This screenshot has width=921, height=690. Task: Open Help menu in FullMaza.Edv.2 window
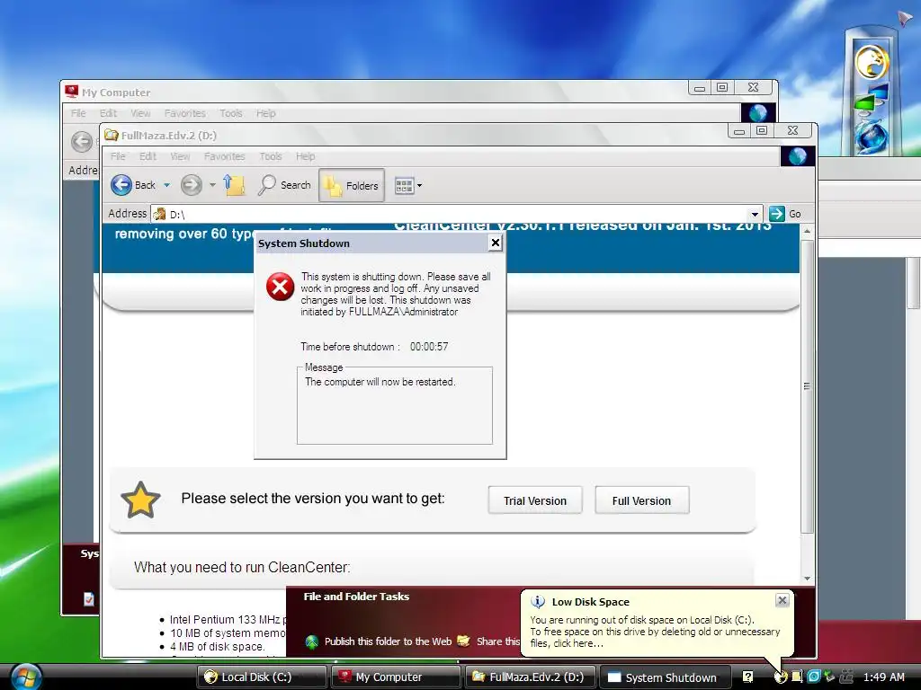[x=306, y=156]
